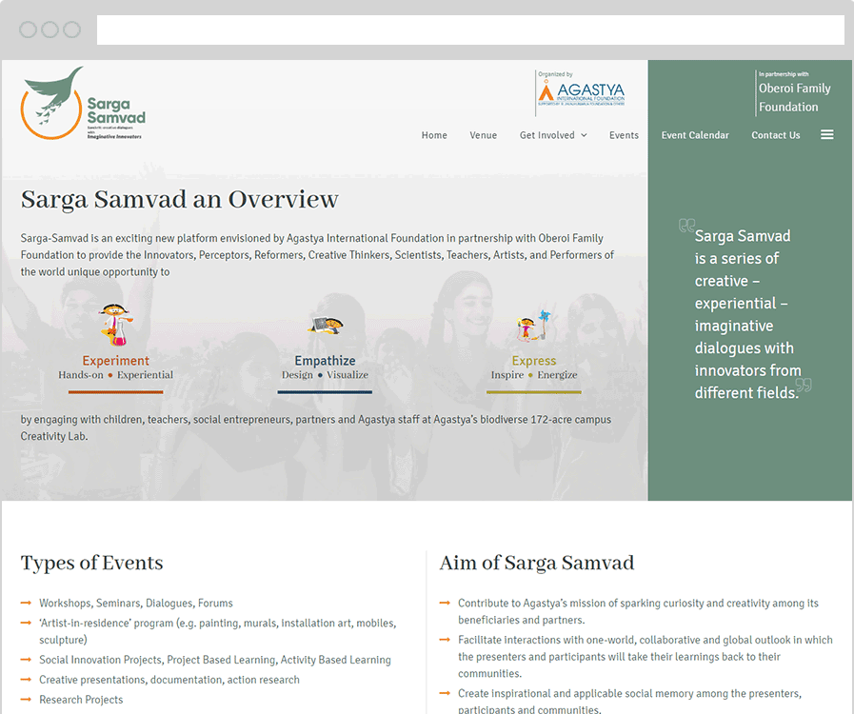854x714 pixels.
Task: Click the 'Creative presentations, documentation' list item
Action: (x=169, y=680)
